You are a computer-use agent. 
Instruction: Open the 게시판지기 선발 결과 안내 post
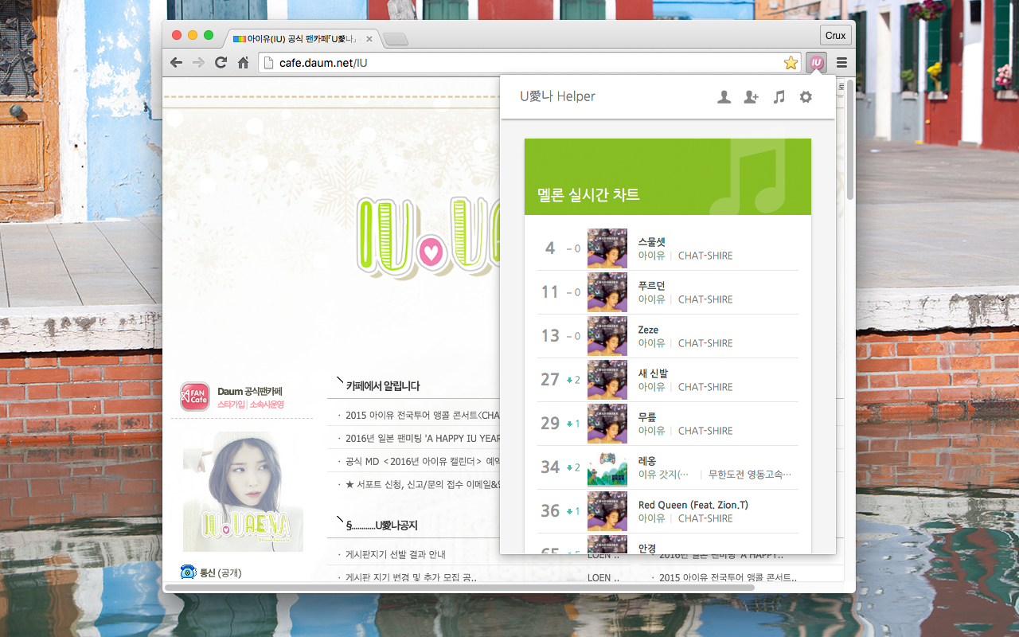pos(396,555)
